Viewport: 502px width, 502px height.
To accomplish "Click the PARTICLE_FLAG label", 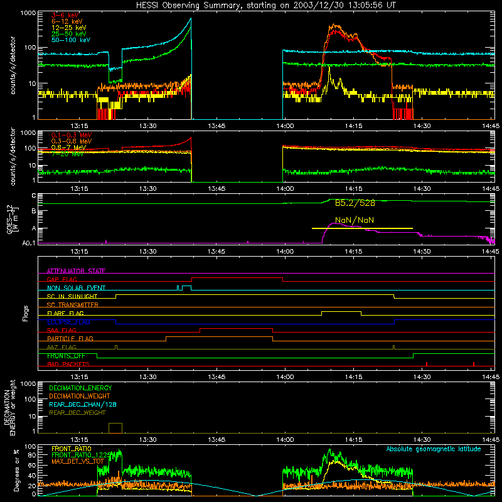I will point(70,338).
